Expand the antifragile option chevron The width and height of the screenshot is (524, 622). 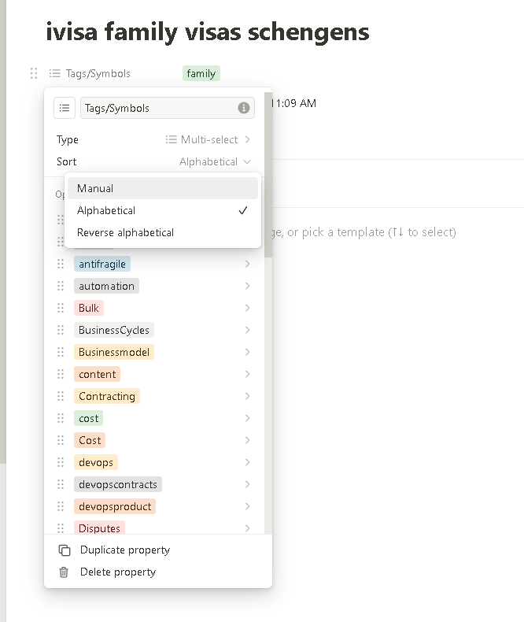(247, 264)
